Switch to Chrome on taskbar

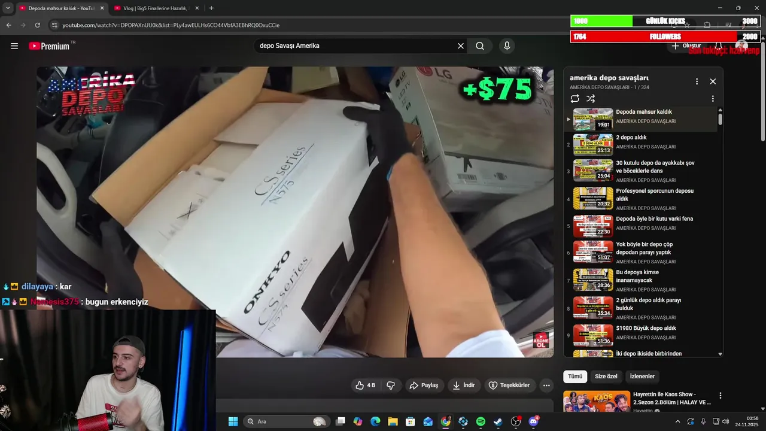coord(445,421)
